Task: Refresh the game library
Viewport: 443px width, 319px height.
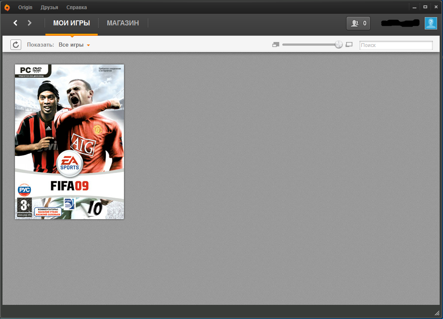Action: click(16, 45)
